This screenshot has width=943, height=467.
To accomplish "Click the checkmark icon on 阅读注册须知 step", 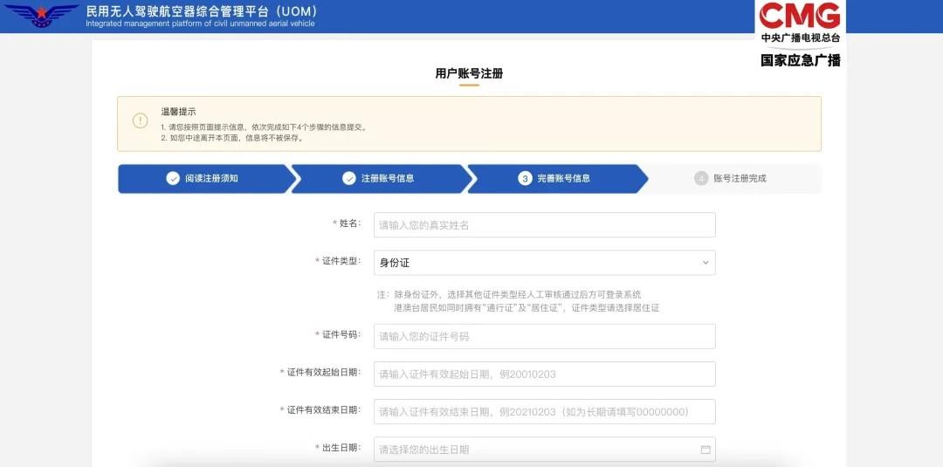I will 173,178.
